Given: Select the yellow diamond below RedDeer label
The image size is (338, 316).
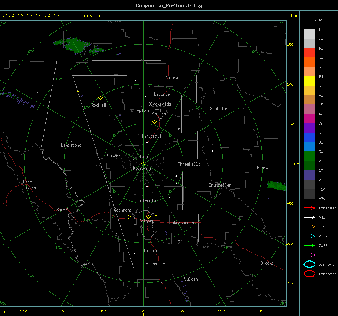Looking at the screenshot, I should click(154, 122).
